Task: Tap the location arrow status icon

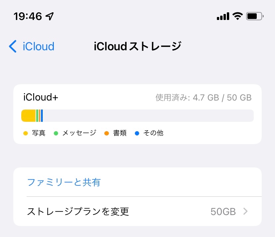Action: pos(49,16)
